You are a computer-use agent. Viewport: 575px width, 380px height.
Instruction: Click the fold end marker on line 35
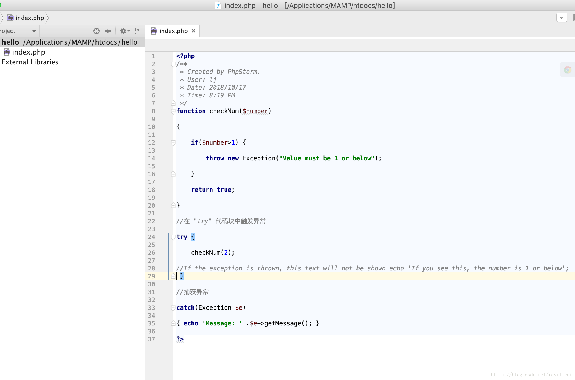(173, 323)
